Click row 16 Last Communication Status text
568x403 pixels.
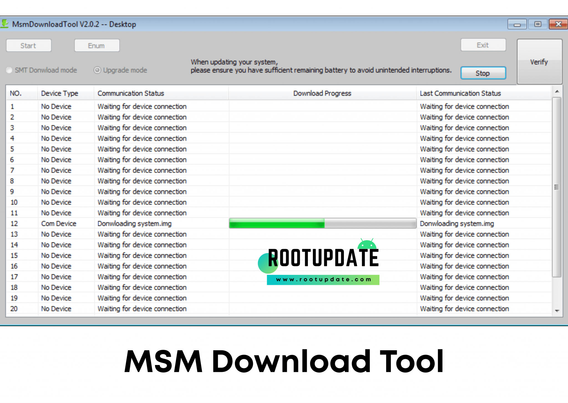(x=465, y=266)
